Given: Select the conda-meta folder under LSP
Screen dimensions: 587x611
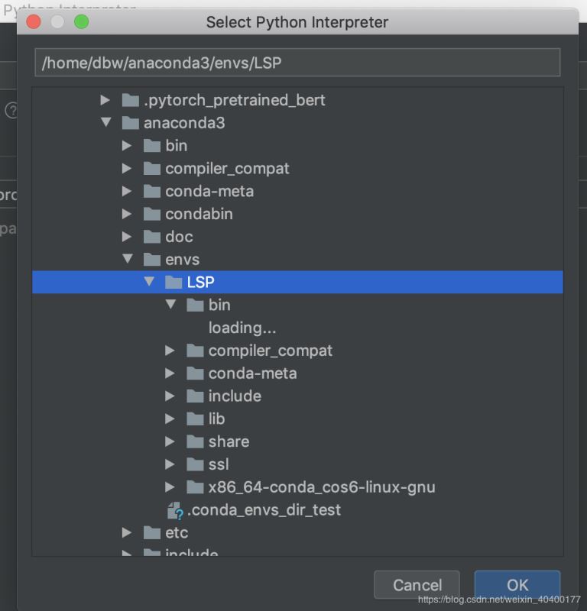Looking at the screenshot, I should (252, 373).
